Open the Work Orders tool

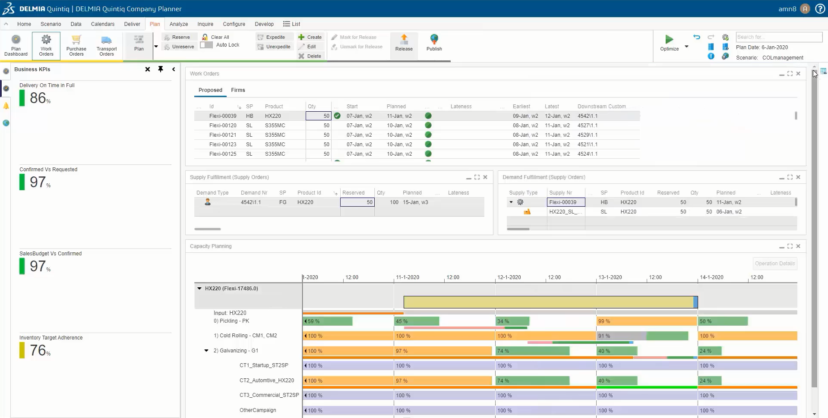click(x=46, y=45)
